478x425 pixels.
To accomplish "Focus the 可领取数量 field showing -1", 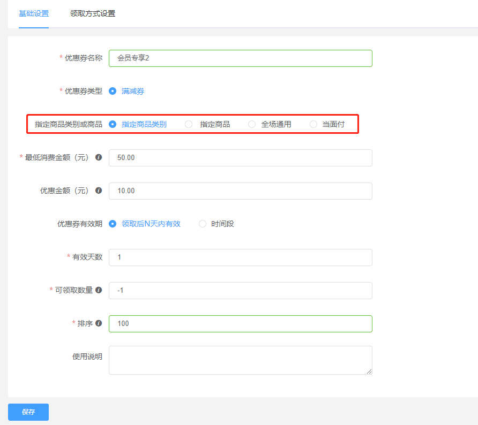I will point(240,291).
